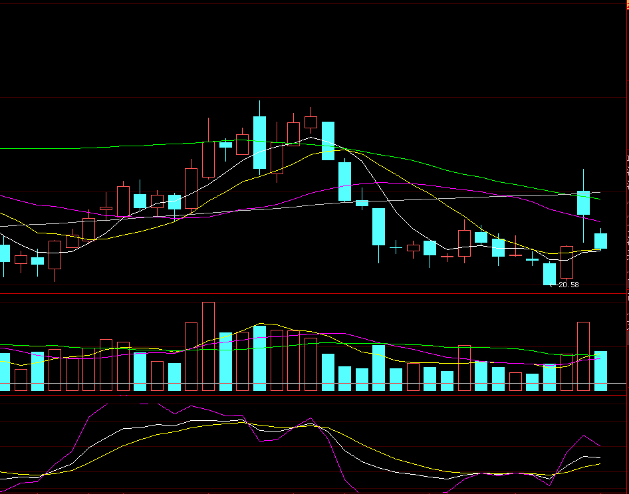Select the tallest hollow red volume bar
This screenshot has height=494, width=629.
208,346
